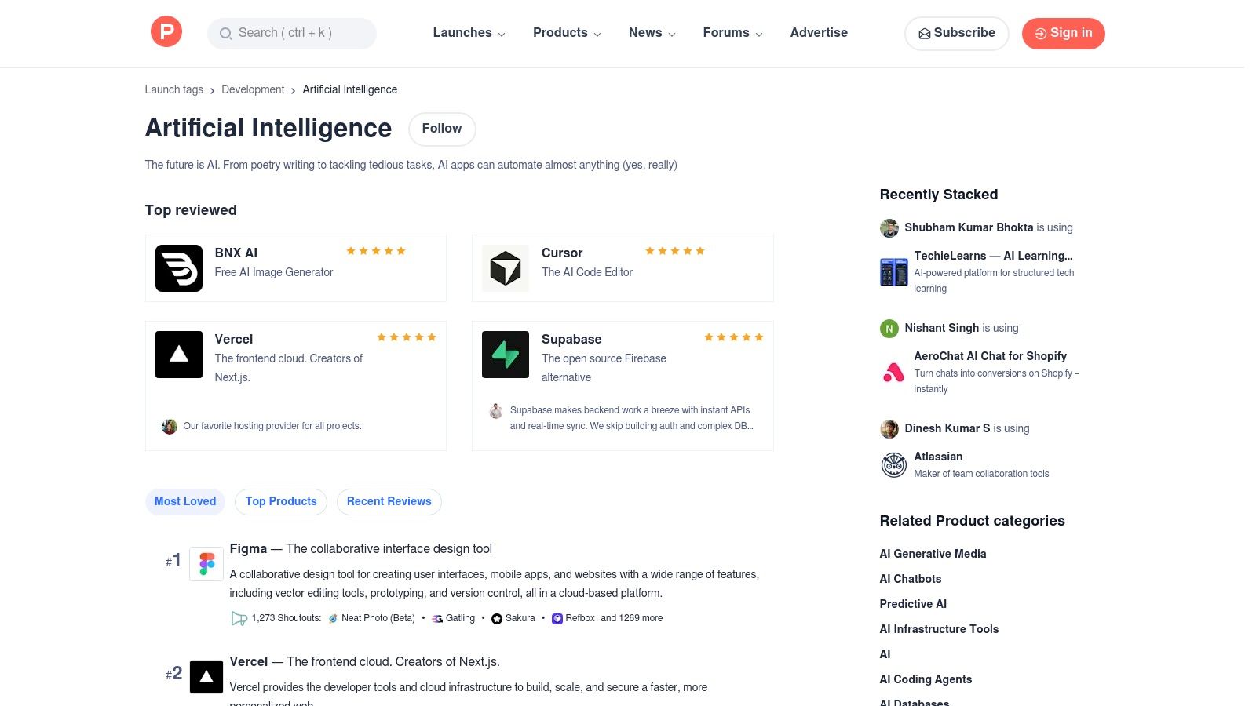Viewport: 1256px width, 706px height.
Task: Click the Sign in button
Action: tap(1063, 33)
